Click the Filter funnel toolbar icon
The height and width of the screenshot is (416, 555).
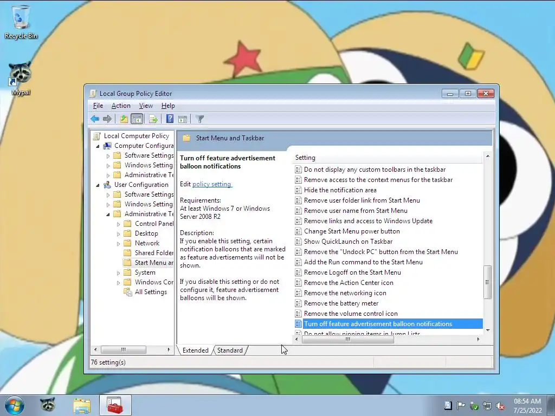click(x=199, y=119)
